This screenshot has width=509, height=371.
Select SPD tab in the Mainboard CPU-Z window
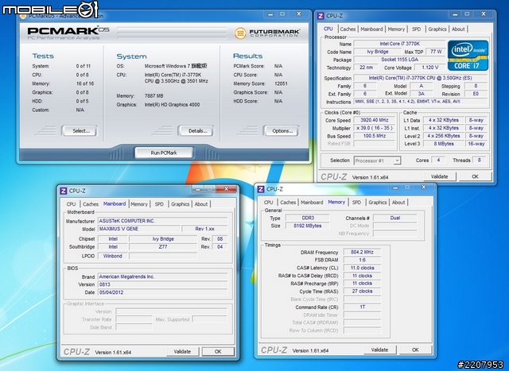click(159, 204)
